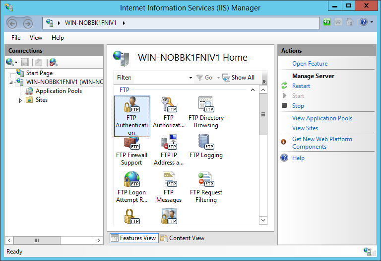Open the FTP Messages feature
Viewport: 381px width, 261px height.
point(169,187)
